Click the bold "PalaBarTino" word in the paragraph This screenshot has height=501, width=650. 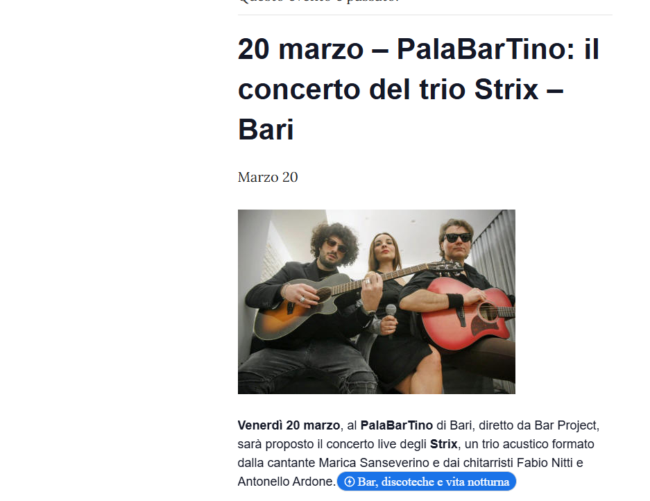pyautogui.click(x=396, y=425)
